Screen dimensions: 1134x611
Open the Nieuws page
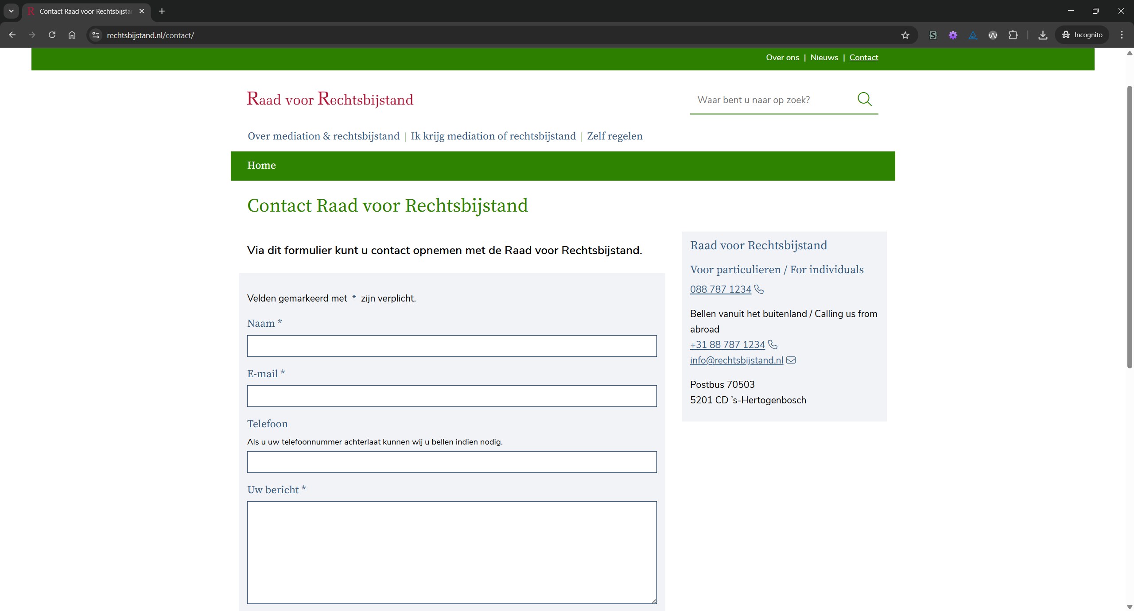(x=824, y=58)
